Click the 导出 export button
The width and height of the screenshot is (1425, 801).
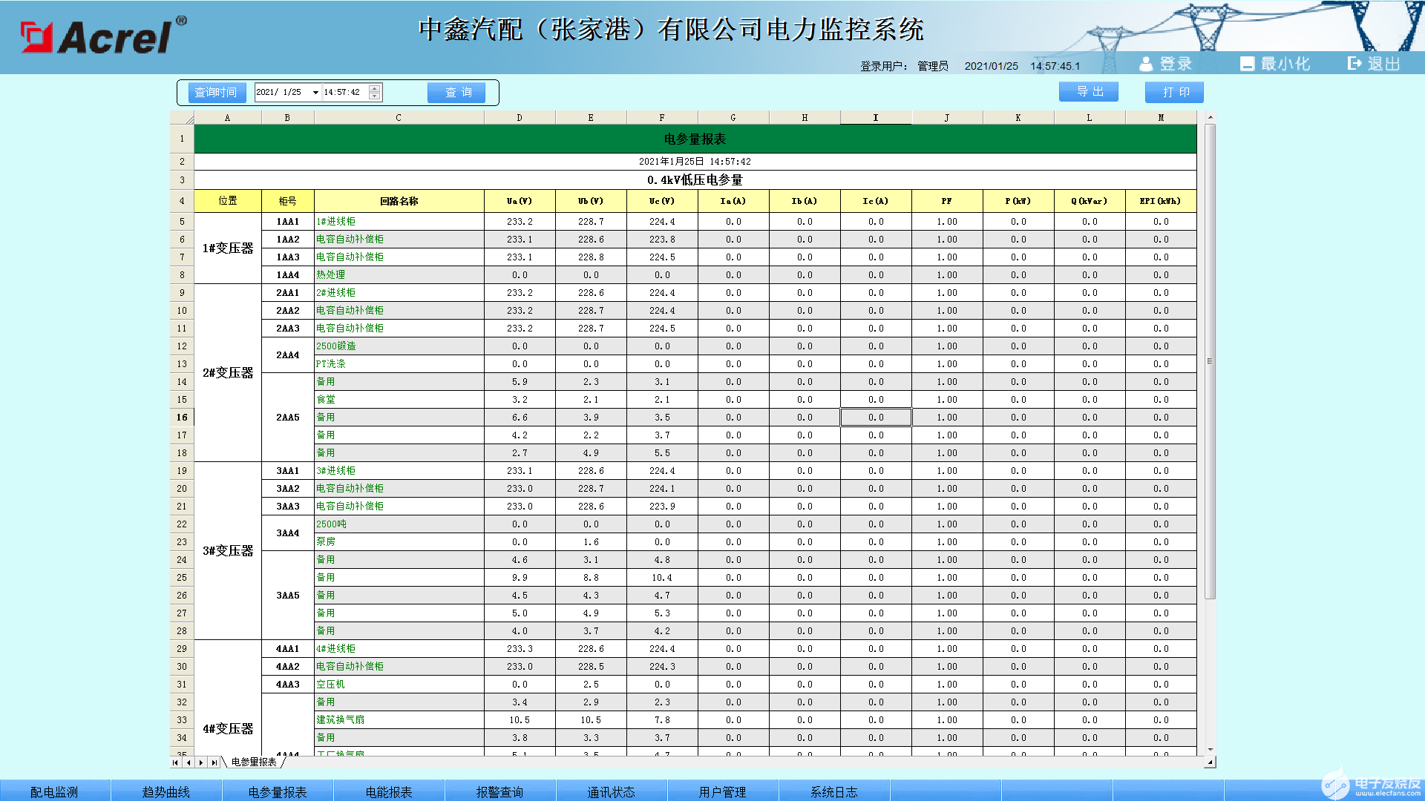coord(1088,92)
